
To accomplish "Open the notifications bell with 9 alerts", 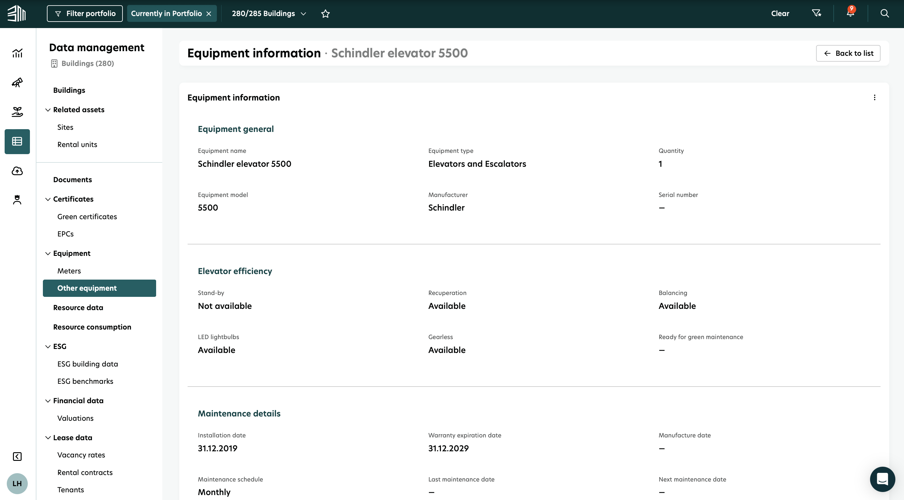I will click(850, 13).
